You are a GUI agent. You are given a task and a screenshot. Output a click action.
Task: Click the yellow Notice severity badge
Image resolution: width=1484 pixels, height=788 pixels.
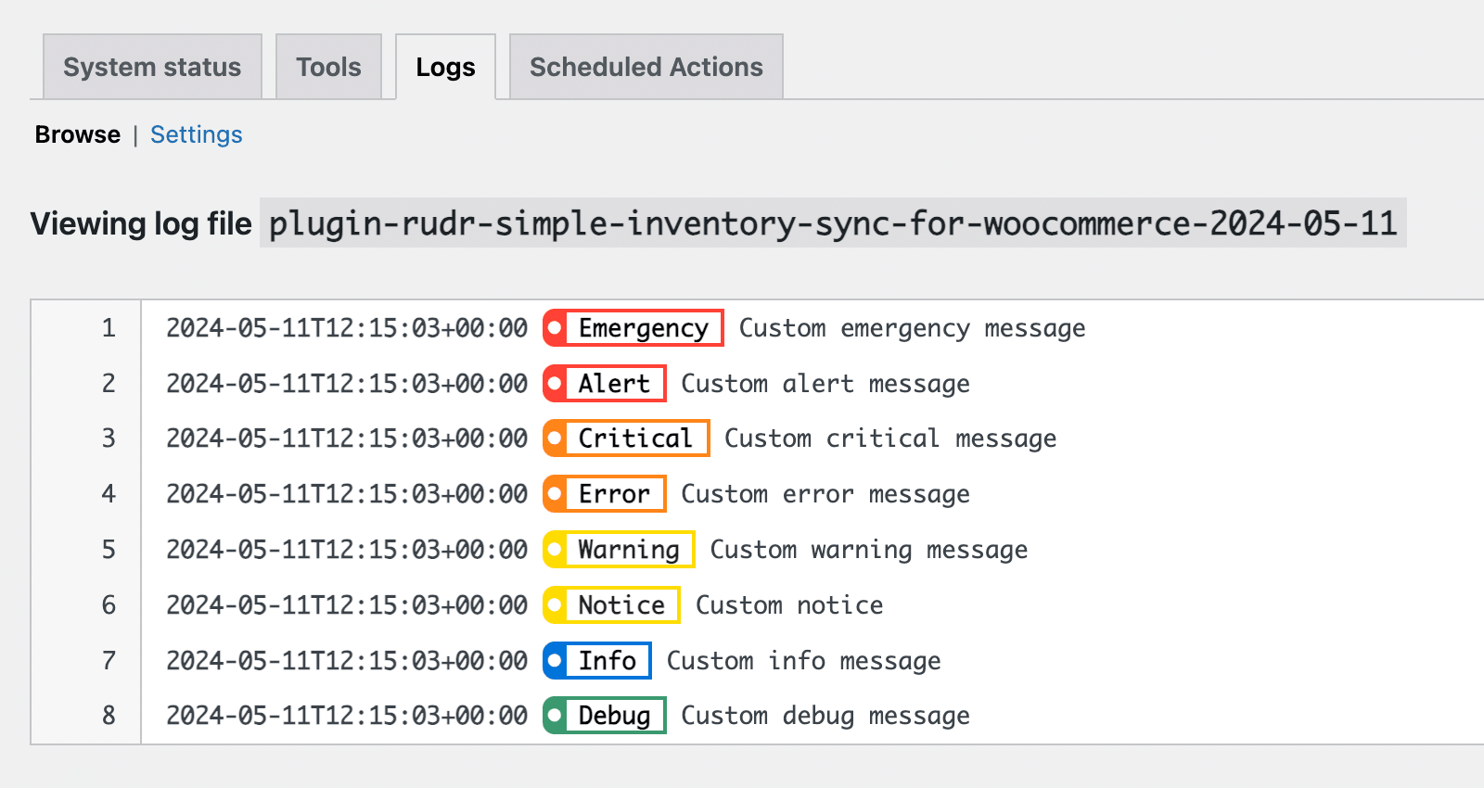612,605
